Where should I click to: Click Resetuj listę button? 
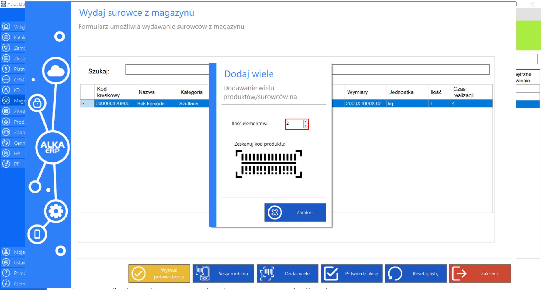416,273
